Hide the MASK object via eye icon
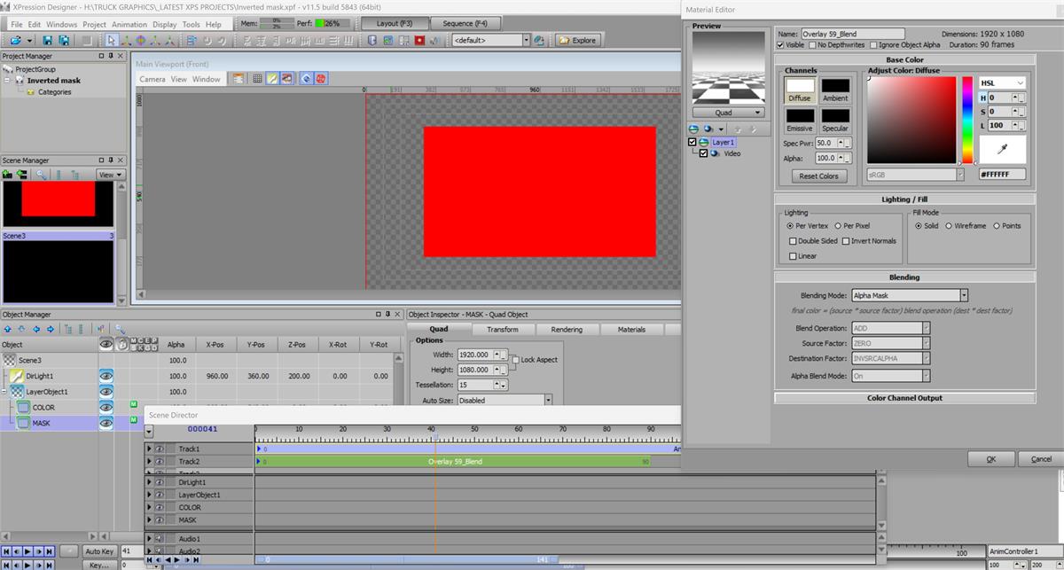This screenshot has height=570, width=1064. 106,424
